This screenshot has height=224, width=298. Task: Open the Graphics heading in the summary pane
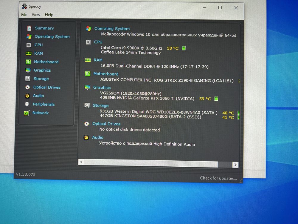click(102, 88)
